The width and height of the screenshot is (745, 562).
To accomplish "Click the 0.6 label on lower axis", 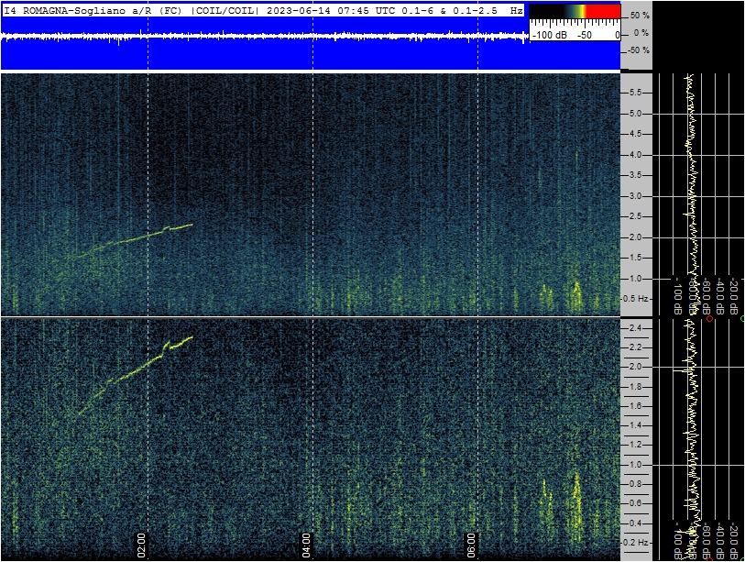I will 635,503.
